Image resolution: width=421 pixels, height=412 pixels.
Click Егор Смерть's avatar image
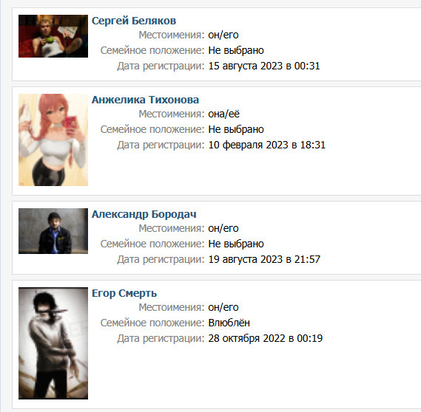(53, 343)
